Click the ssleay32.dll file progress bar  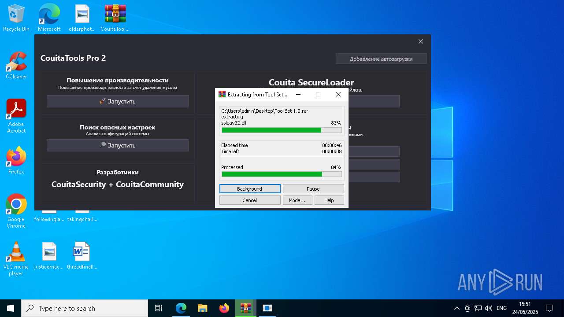282,130
